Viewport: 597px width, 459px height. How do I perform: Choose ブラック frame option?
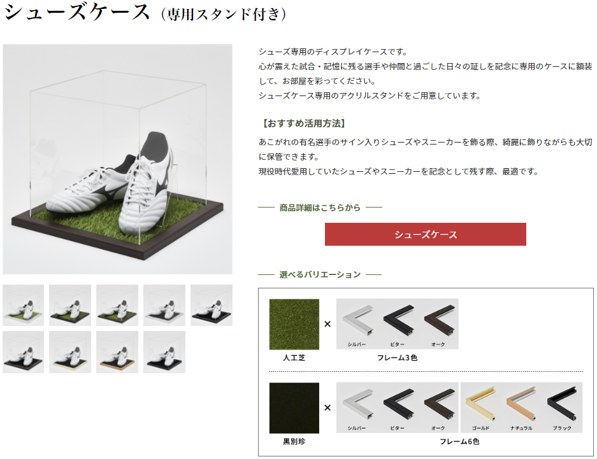pyautogui.click(x=563, y=407)
